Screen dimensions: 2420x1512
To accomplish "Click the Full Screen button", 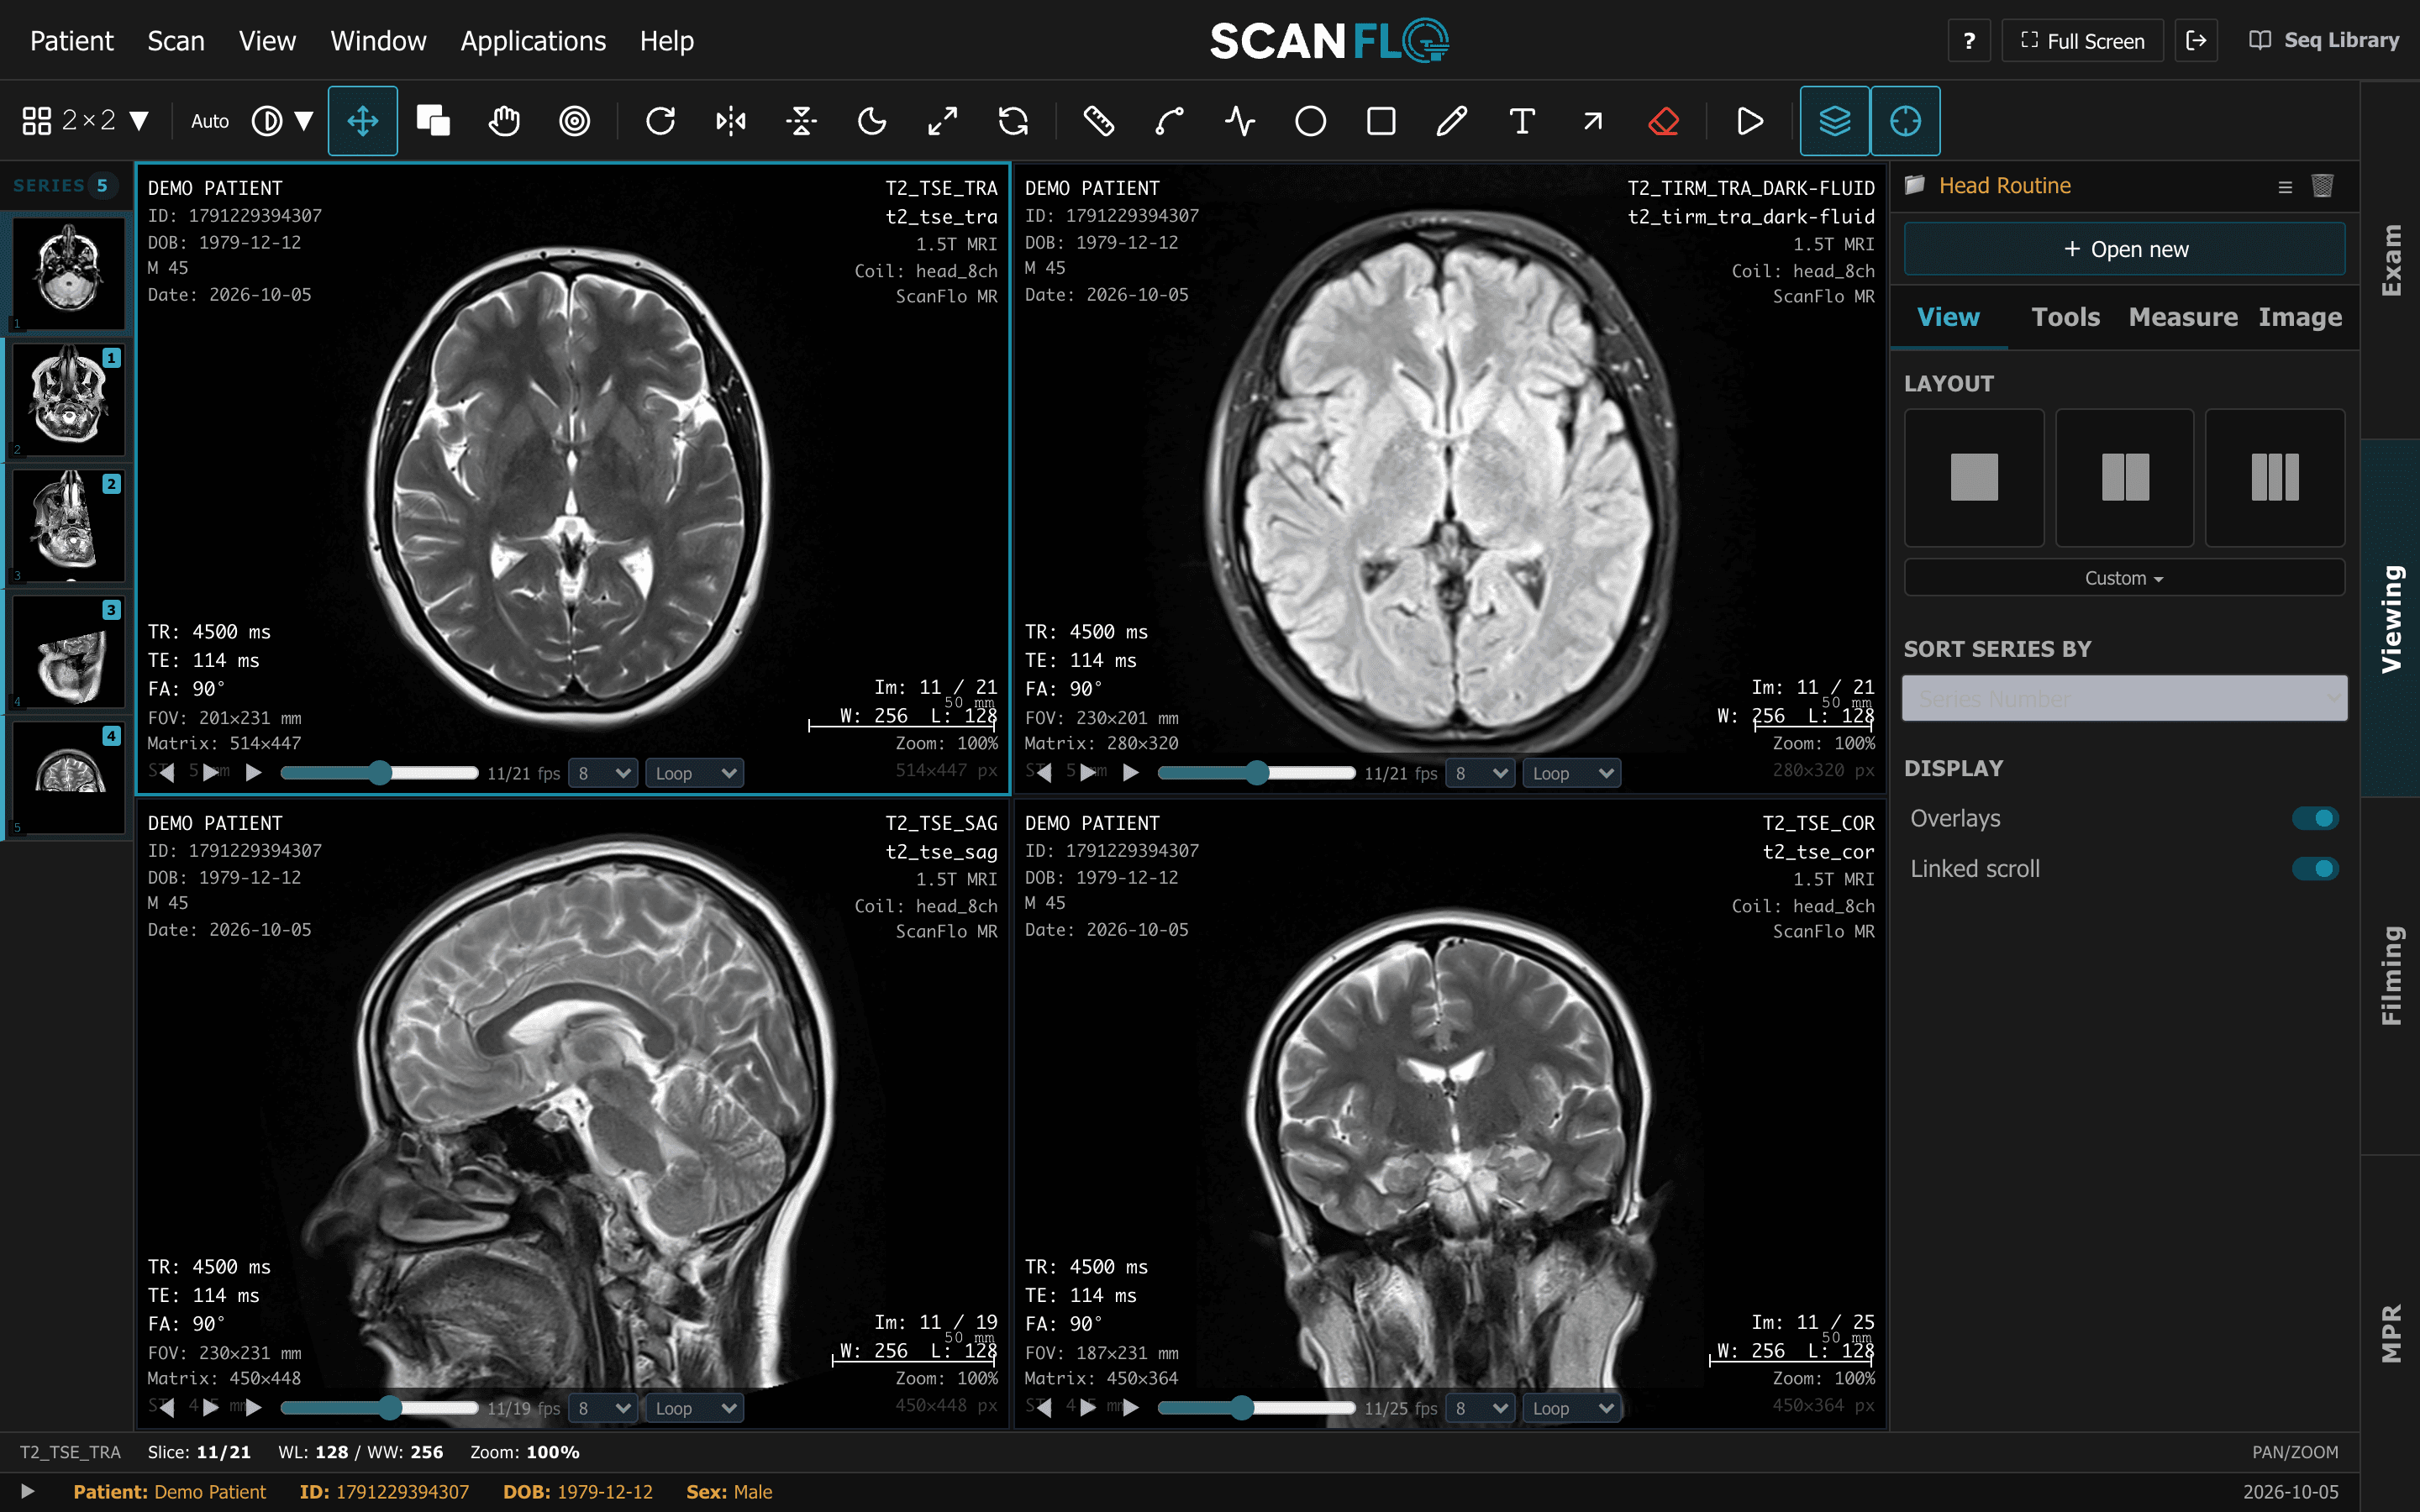I will [x=2082, y=41].
